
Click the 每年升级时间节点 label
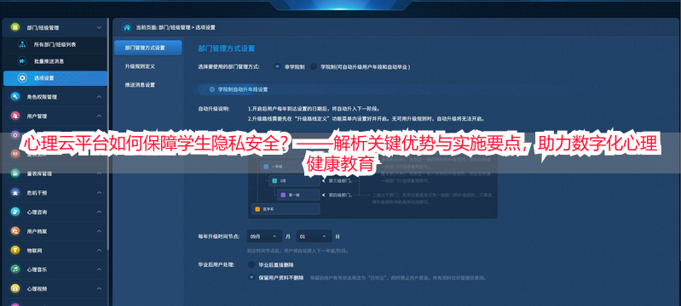(218, 236)
